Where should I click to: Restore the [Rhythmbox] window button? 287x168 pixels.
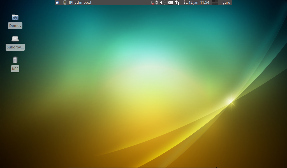(x=80, y=2)
